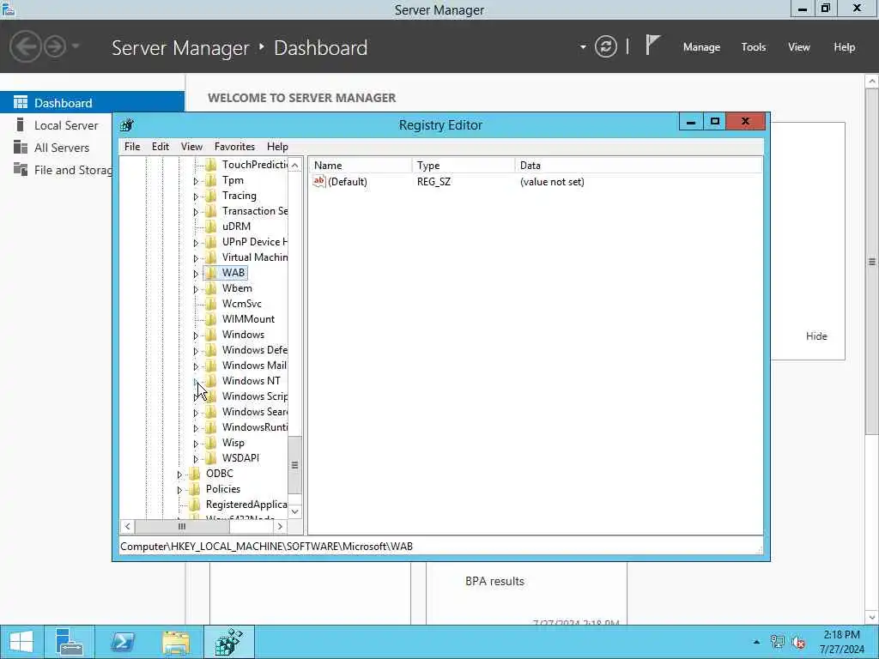Click the Local Server icon in sidebar
The width and height of the screenshot is (879, 659).
tap(21, 125)
